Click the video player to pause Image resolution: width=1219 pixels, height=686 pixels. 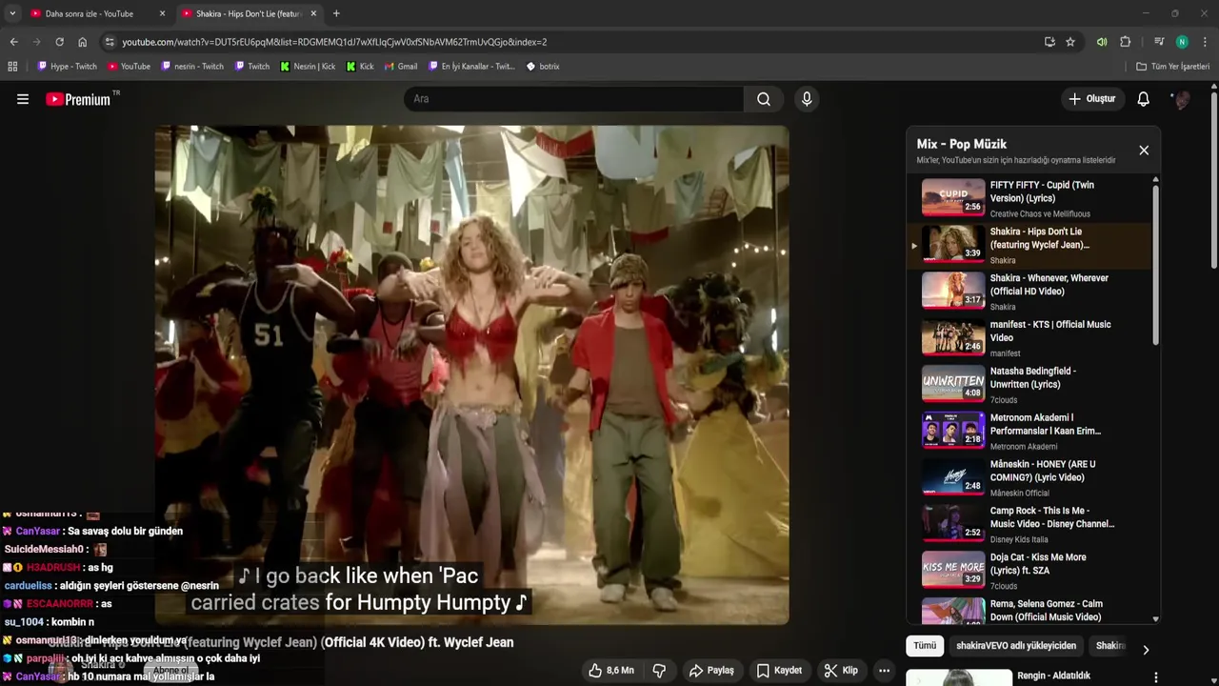tap(471, 374)
